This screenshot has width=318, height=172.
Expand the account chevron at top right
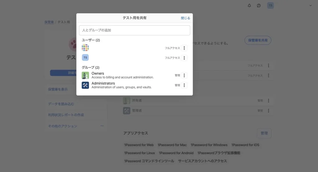(x=310, y=6)
